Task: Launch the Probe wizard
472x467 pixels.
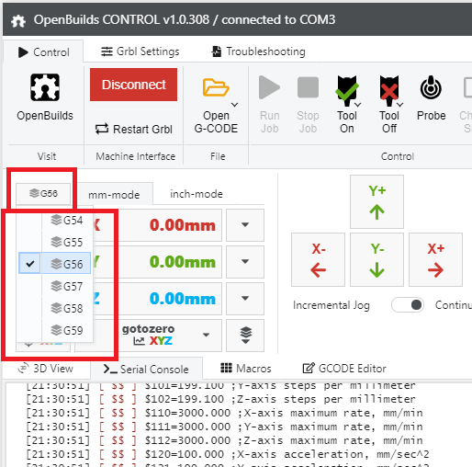Action: [431, 99]
